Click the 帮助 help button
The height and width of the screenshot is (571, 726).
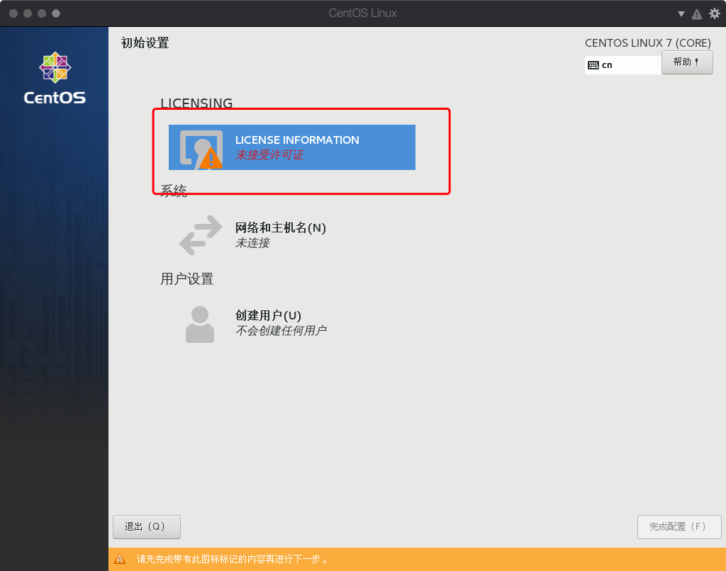tap(686, 62)
